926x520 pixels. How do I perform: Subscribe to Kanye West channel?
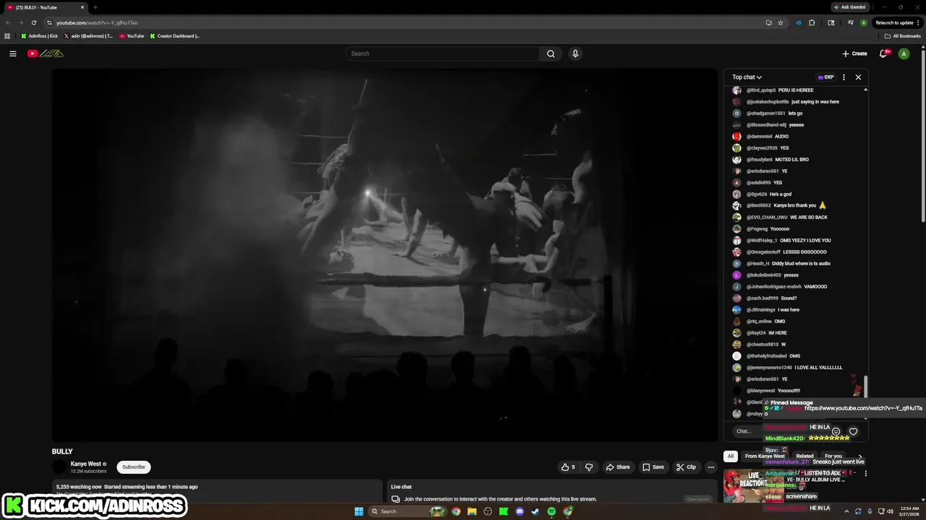click(x=134, y=467)
